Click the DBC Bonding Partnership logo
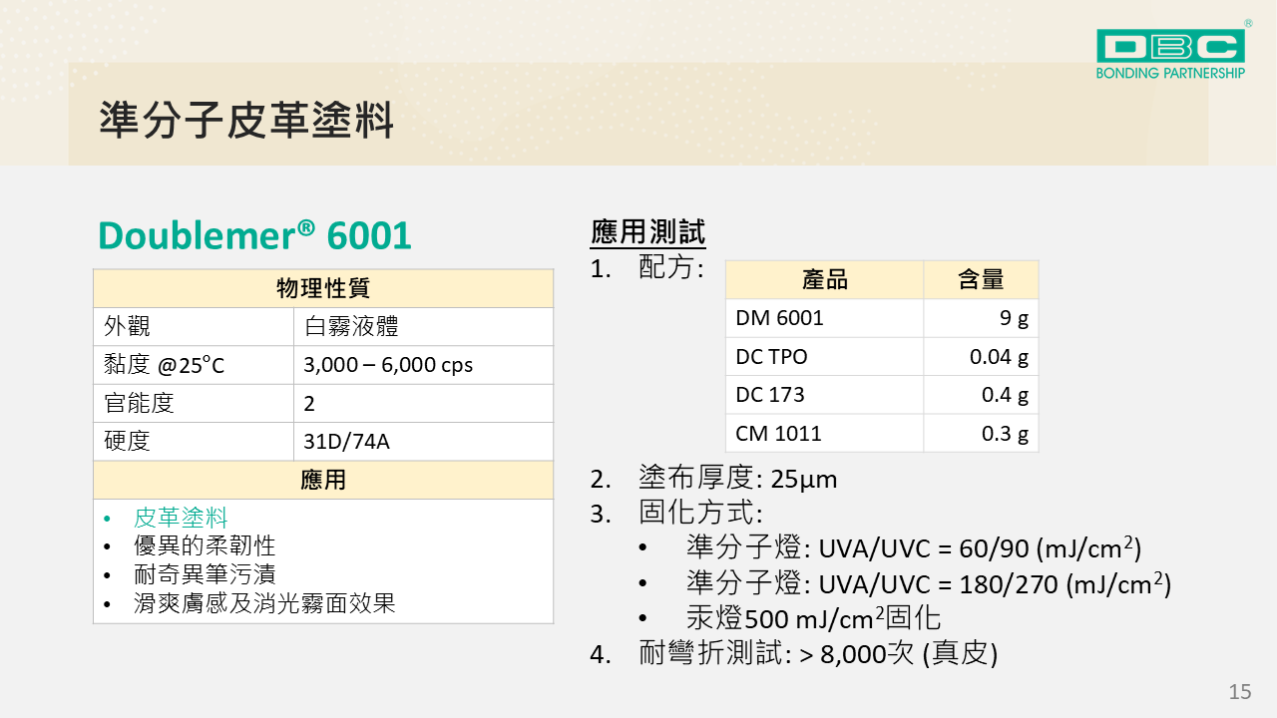The width and height of the screenshot is (1277, 718). 1170,52
